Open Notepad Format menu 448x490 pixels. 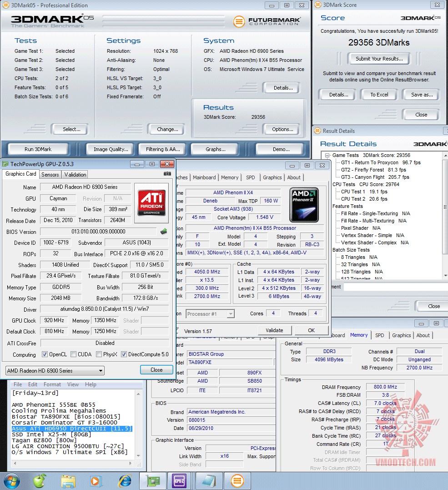(x=52, y=384)
